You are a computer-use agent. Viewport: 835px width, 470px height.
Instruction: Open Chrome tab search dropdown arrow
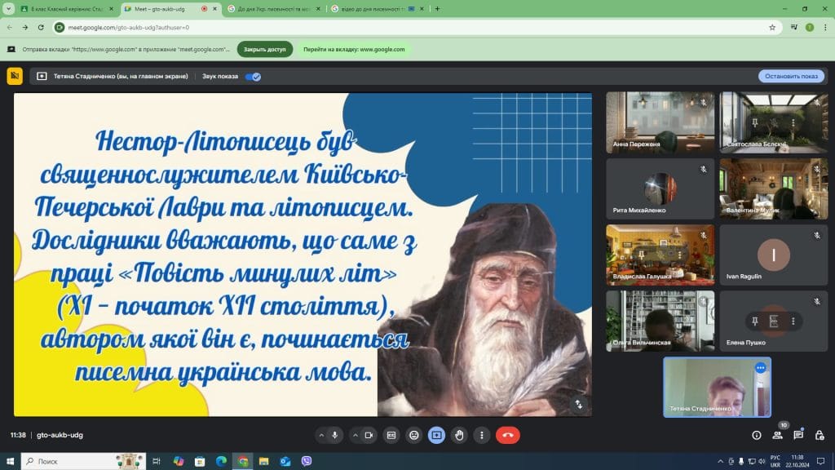pyautogui.click(x=8, y=8)
